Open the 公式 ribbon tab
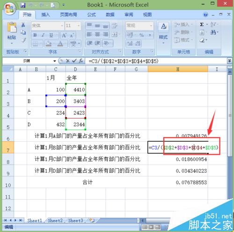234x232 pixels. 91,14
